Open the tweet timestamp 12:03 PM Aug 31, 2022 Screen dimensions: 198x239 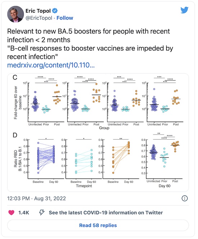pyautogui.click(x=37, y=198)
